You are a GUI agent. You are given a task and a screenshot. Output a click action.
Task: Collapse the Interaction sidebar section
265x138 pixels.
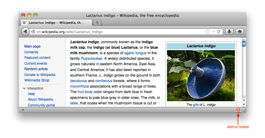click(24, 88)
